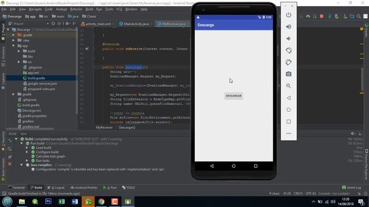Collapse Build completed successfully node
Screen dimensions: 369x207
tap(16, 139)
